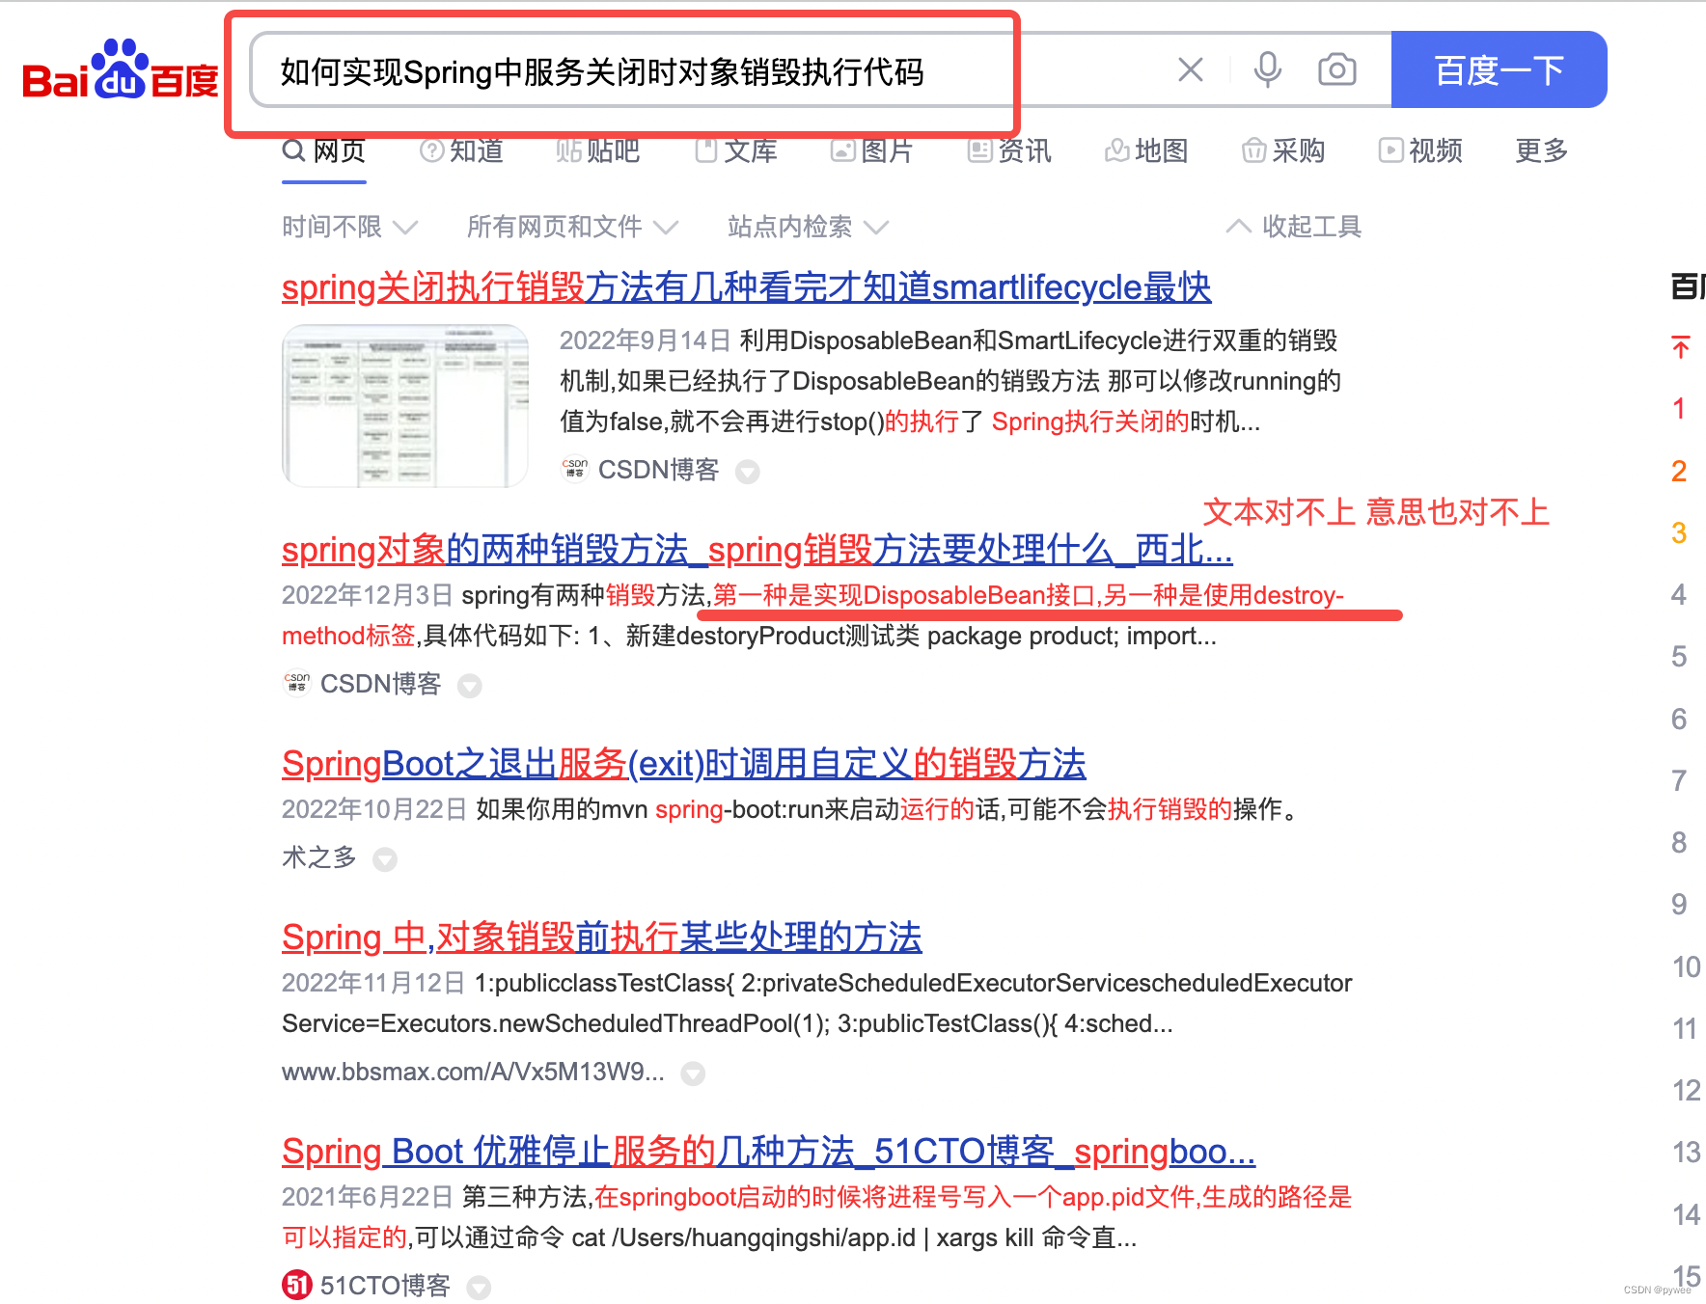Switch to the 知道 tab
The image size is (1706, 1304).
click(x=462, y=150)
